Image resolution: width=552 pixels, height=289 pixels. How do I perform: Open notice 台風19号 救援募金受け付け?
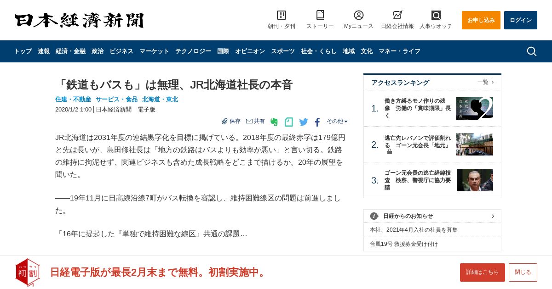(404, 244)
